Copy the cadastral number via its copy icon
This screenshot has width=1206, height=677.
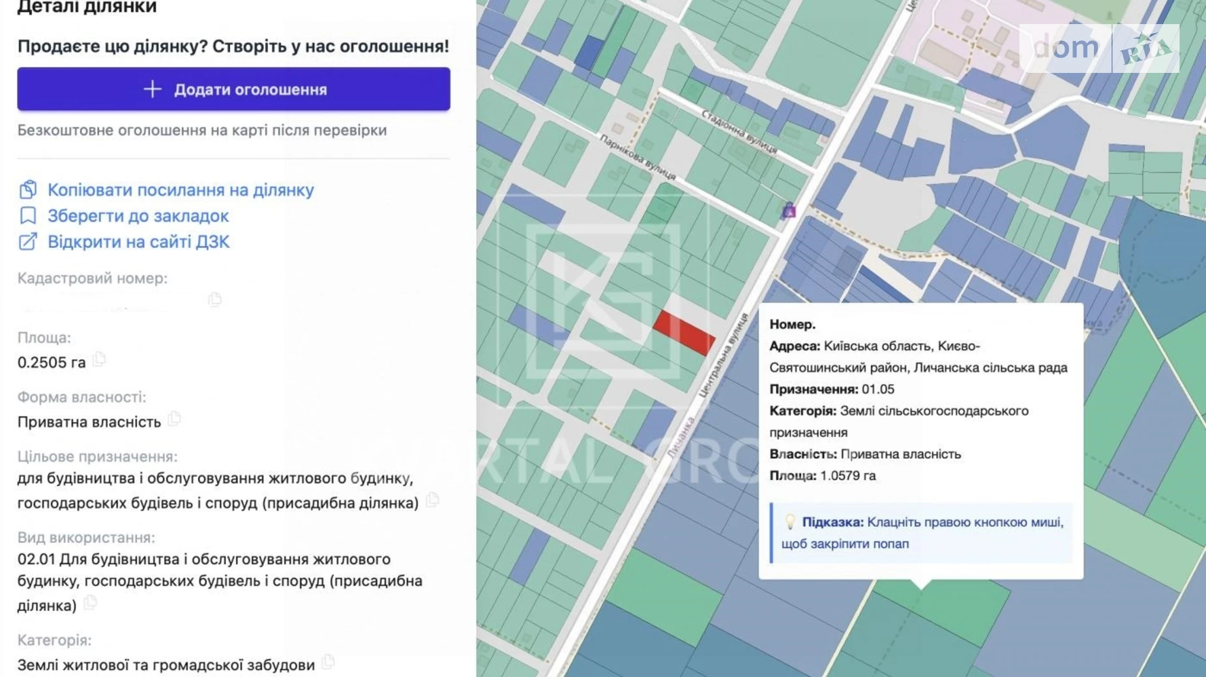pos(215,299)
